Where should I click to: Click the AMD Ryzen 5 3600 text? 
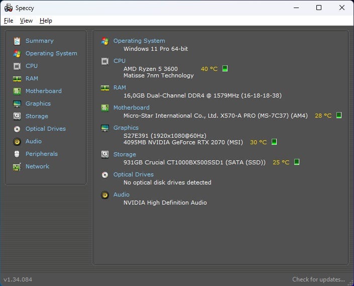pyautogui.click(x=151, y=69)
